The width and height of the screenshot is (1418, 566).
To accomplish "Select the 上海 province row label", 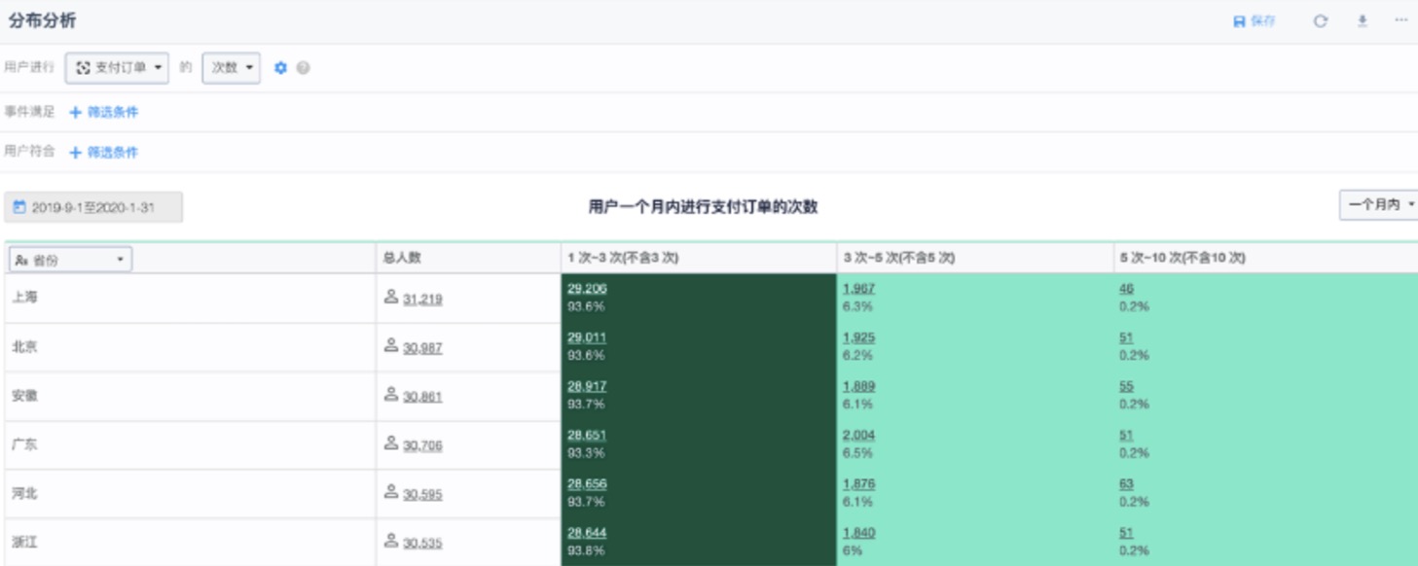I will coord(24,298).
